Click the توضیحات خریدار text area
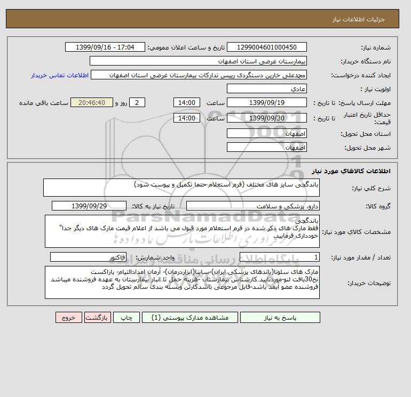Screen dimensions: 411x397 182,282
